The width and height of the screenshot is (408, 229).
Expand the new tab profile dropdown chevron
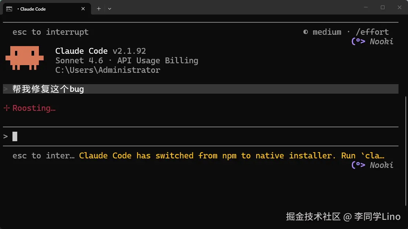coord(110,9)
